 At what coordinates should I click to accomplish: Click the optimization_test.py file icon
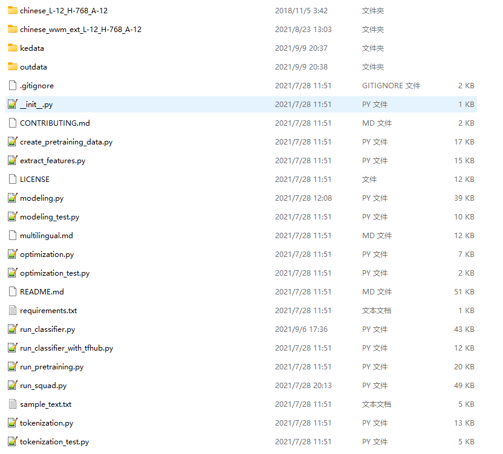point(13,273)
